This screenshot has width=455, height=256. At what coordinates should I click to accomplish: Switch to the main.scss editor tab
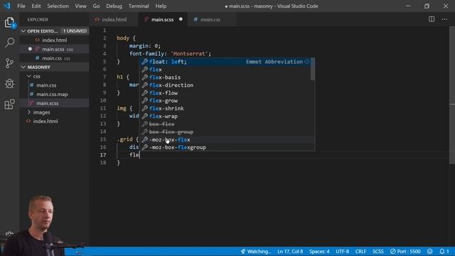coord(163,19)
